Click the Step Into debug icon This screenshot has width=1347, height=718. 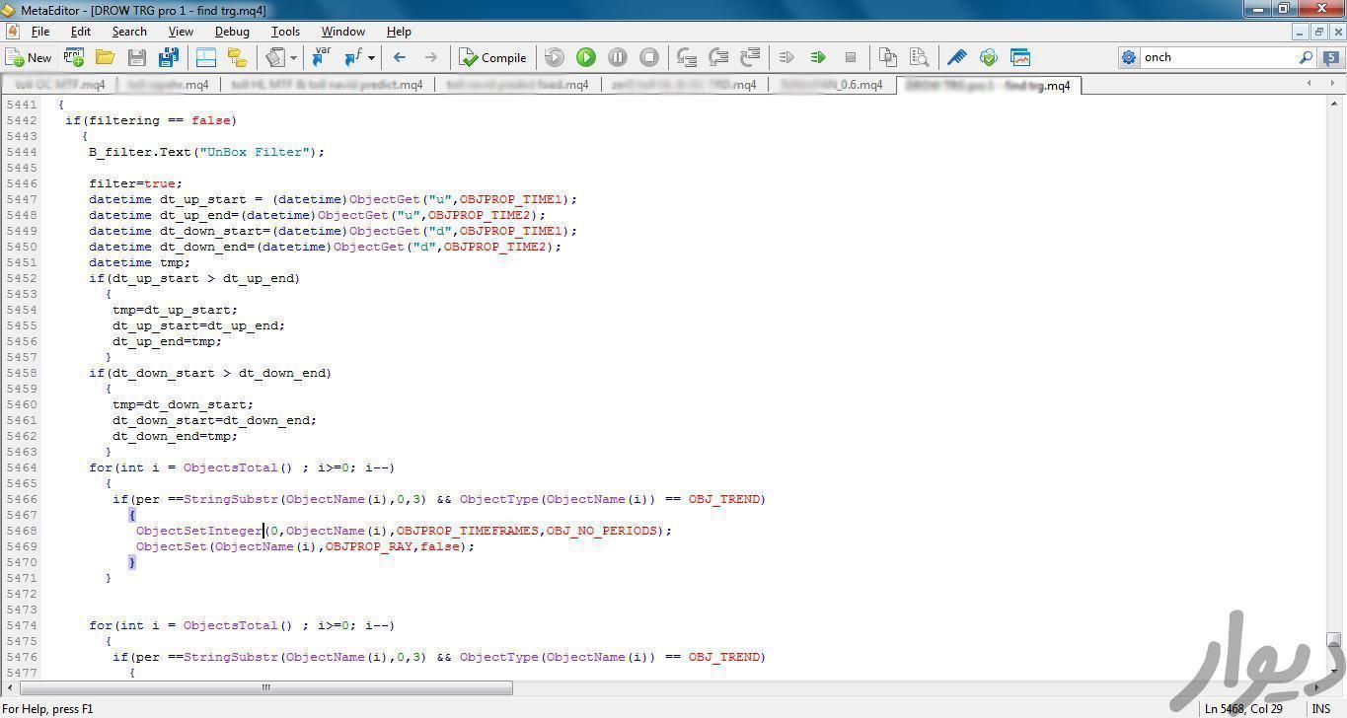688,57
